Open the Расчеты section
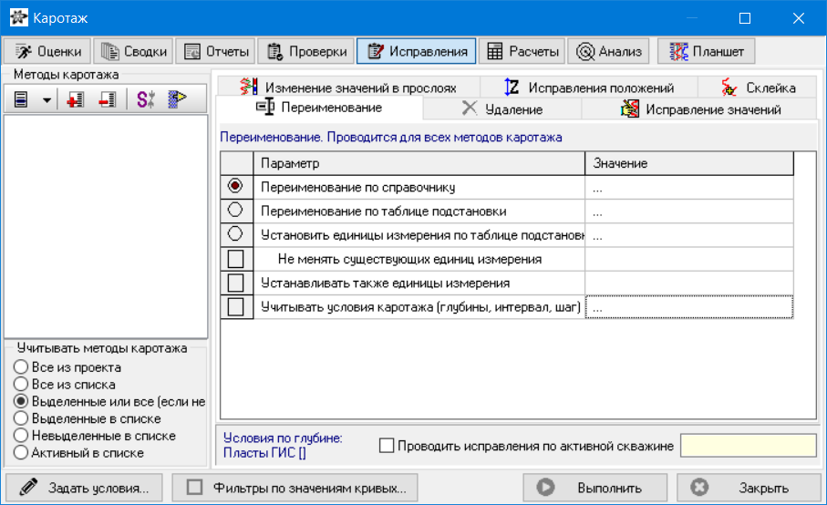This screenshot has height=505, width=827. tap(522, 51)
